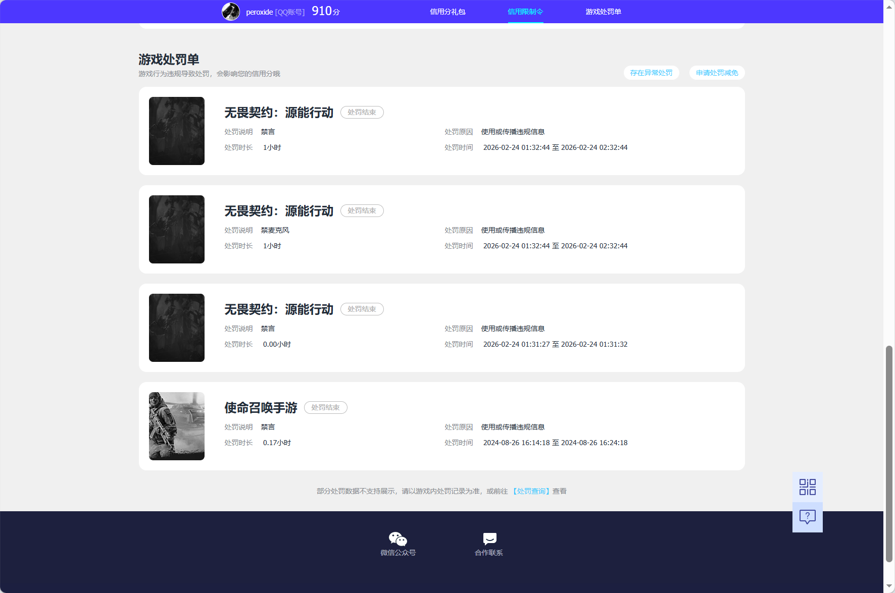Click time range 2026-02-24 01:31:27 至 01:31:32
Screen dimensions: 895x593
coord(555,344)
